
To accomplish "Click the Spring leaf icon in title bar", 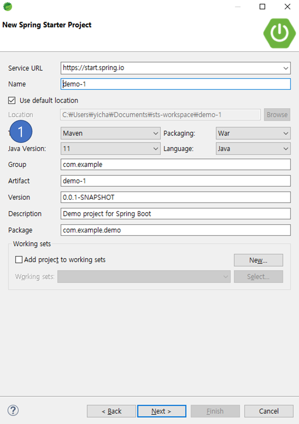I will pyautogui.click(x=8, y=6).
